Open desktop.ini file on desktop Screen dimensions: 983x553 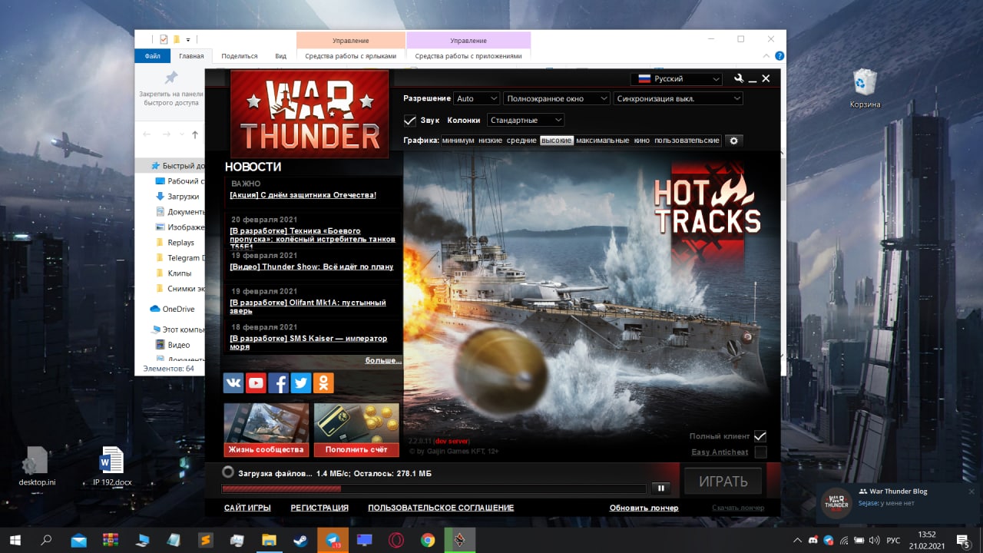pos(37,466)
